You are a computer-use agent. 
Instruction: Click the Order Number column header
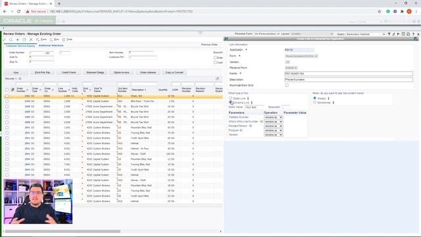[20, 90]
